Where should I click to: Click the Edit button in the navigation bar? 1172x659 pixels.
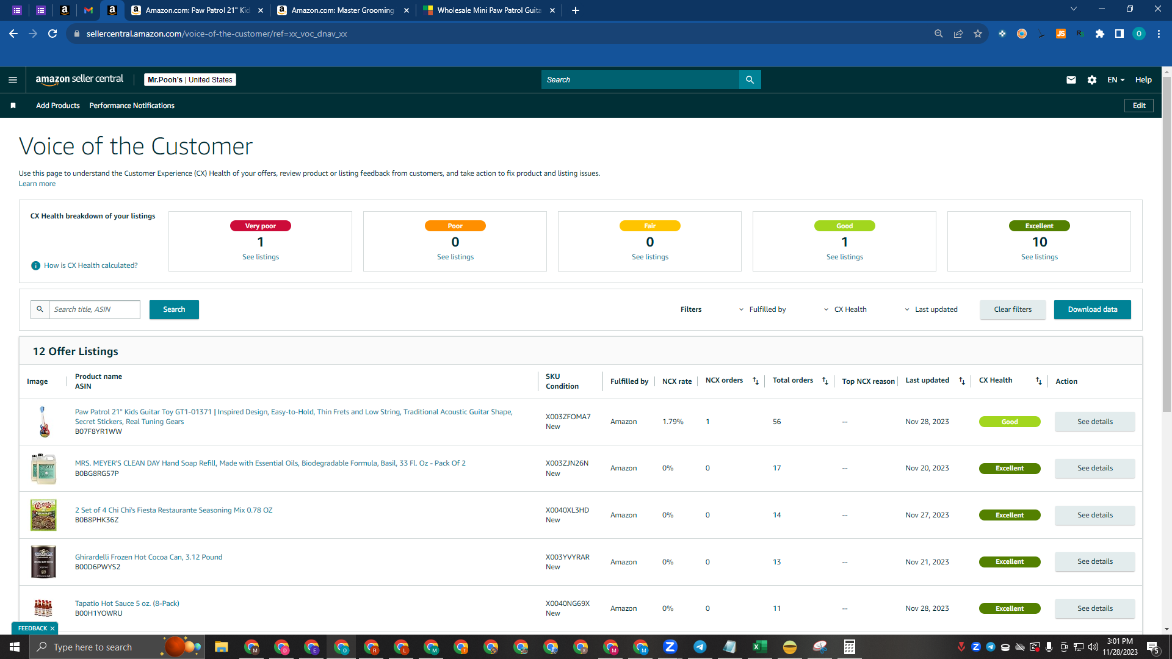1139,106
